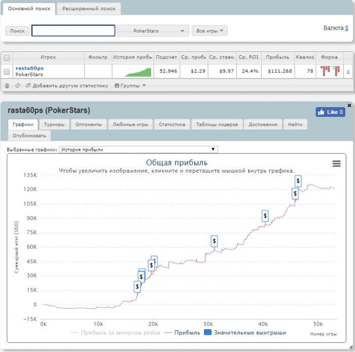Viewport: 355px width, 352px height.
Task: Sort by the Ср. ROI column header
Action: (x=248, y=57)
